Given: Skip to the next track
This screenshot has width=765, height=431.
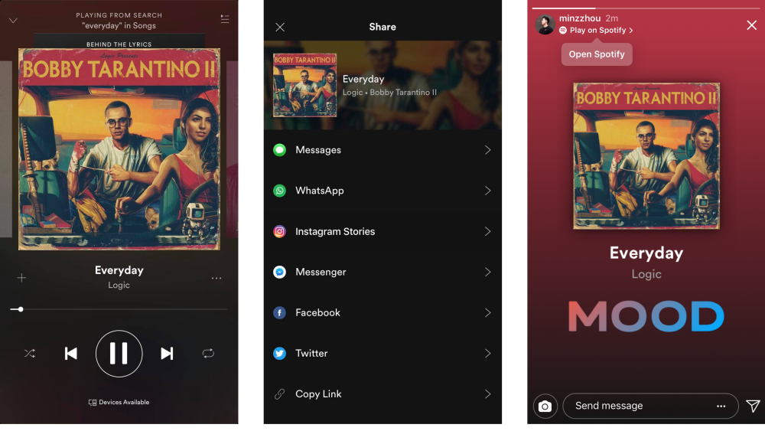Looking at the screenshot, I should pyautogui.click(x=167, y=353).
